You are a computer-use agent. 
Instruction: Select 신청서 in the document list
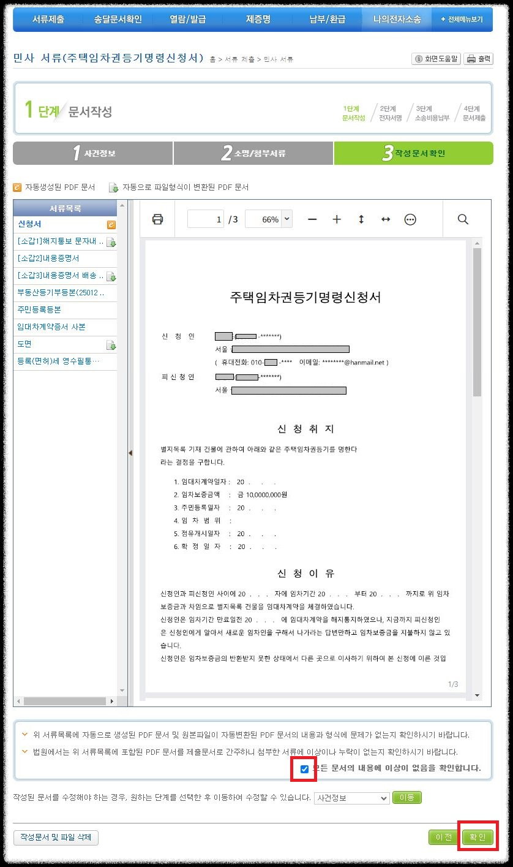click(x=30, y=224)
